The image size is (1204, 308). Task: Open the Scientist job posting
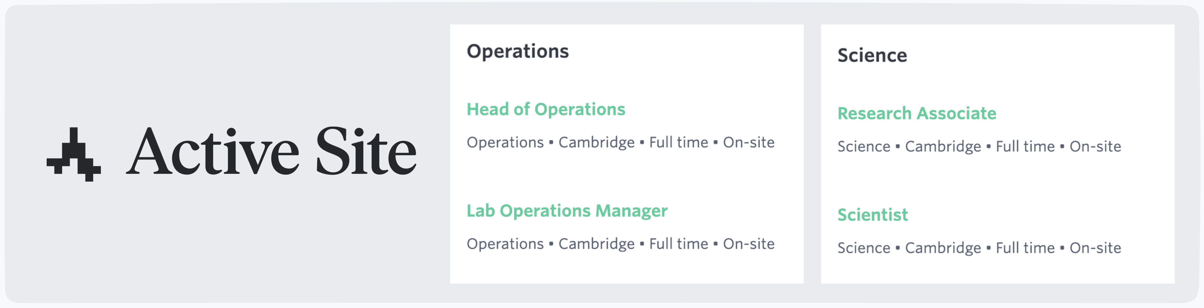pyautogui.click(x=872, y=214)
